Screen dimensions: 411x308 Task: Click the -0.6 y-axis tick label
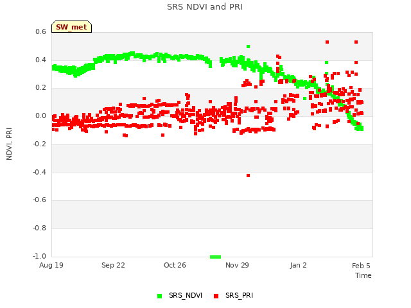pos(39,200)
